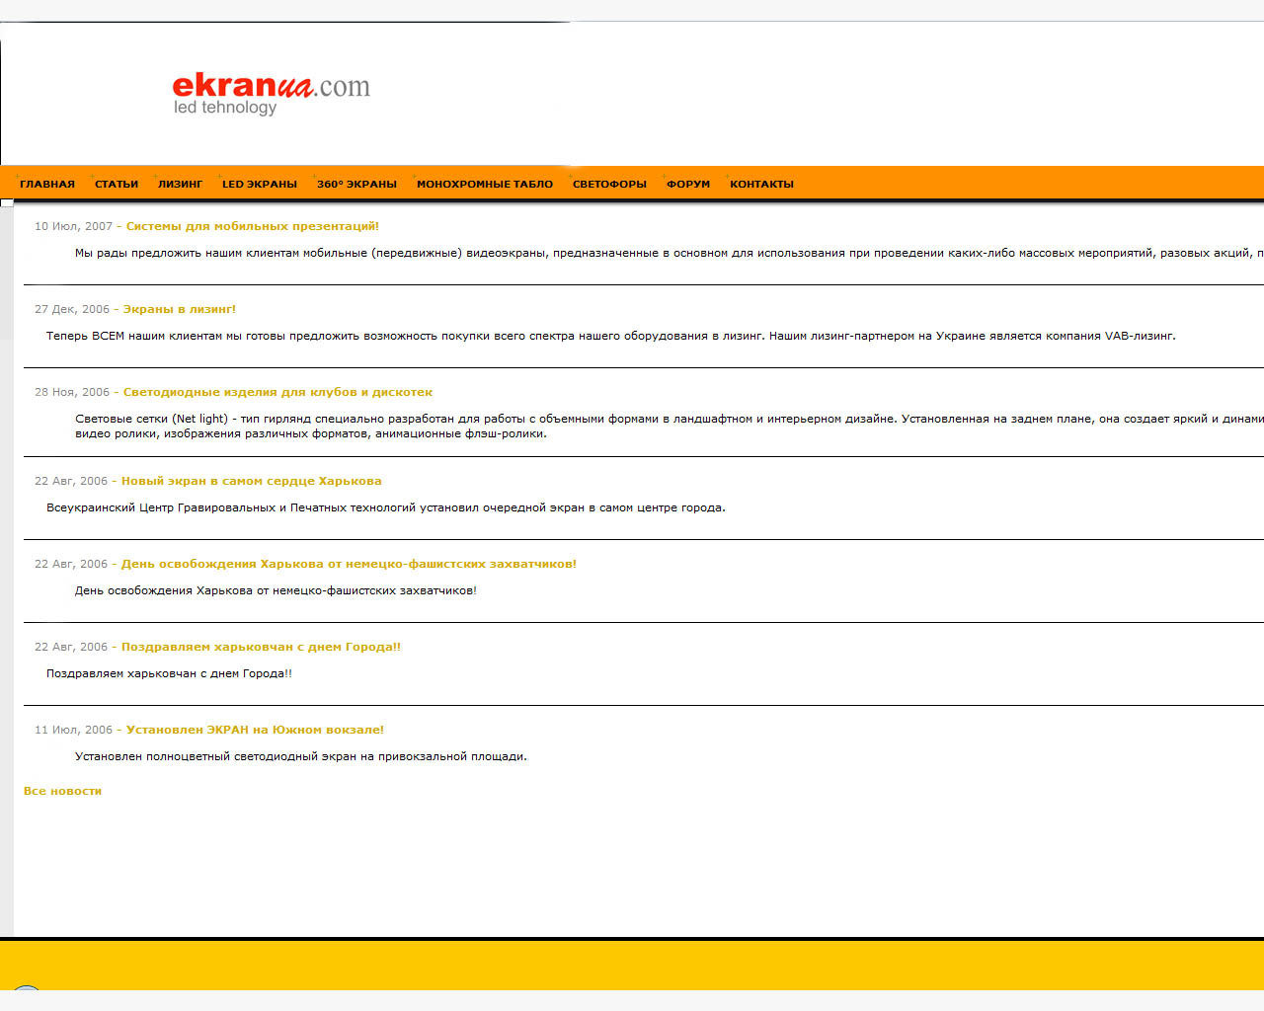The height and width of the screenshot is (1011, 1264).
Task: Open news 'Системы для мобильных презентаций!'
Action: tap(253, 226)
